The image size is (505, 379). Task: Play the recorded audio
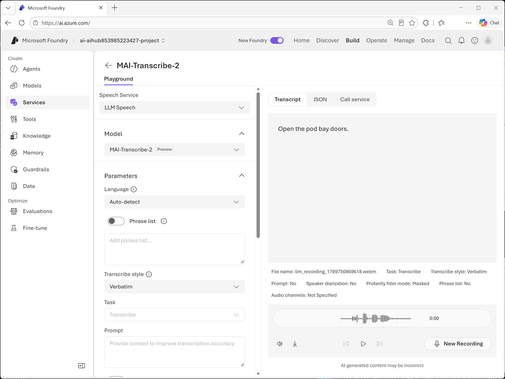tap(363, 344)
